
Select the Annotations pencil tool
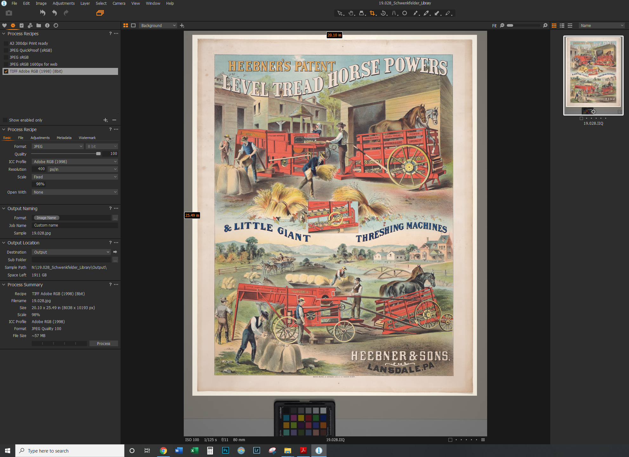(x=448, y=13)
